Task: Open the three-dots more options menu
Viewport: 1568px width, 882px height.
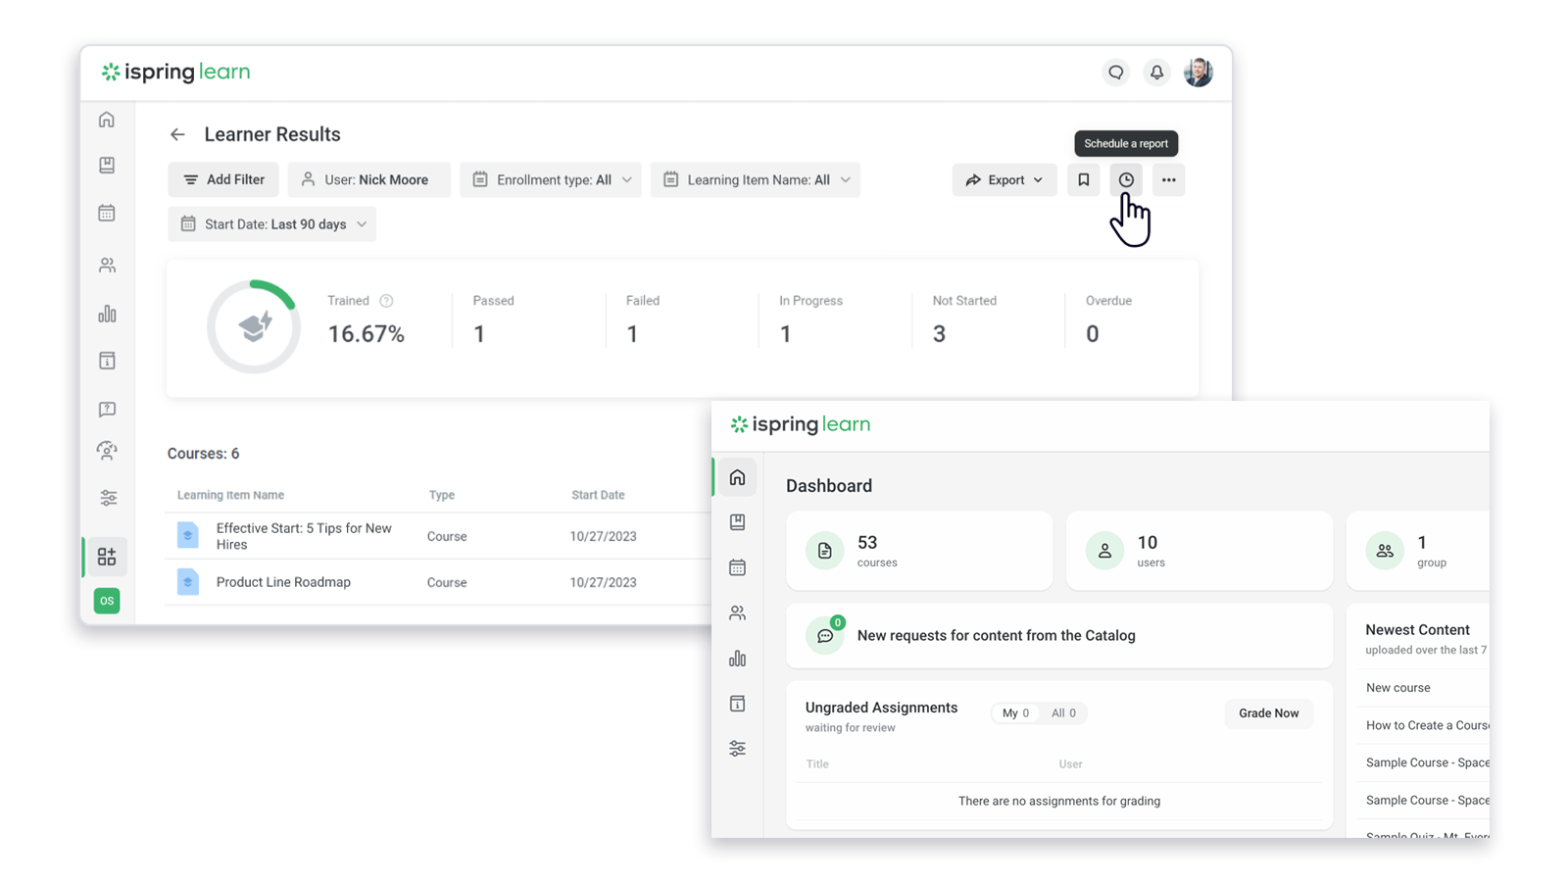Action: [1168, 180]
